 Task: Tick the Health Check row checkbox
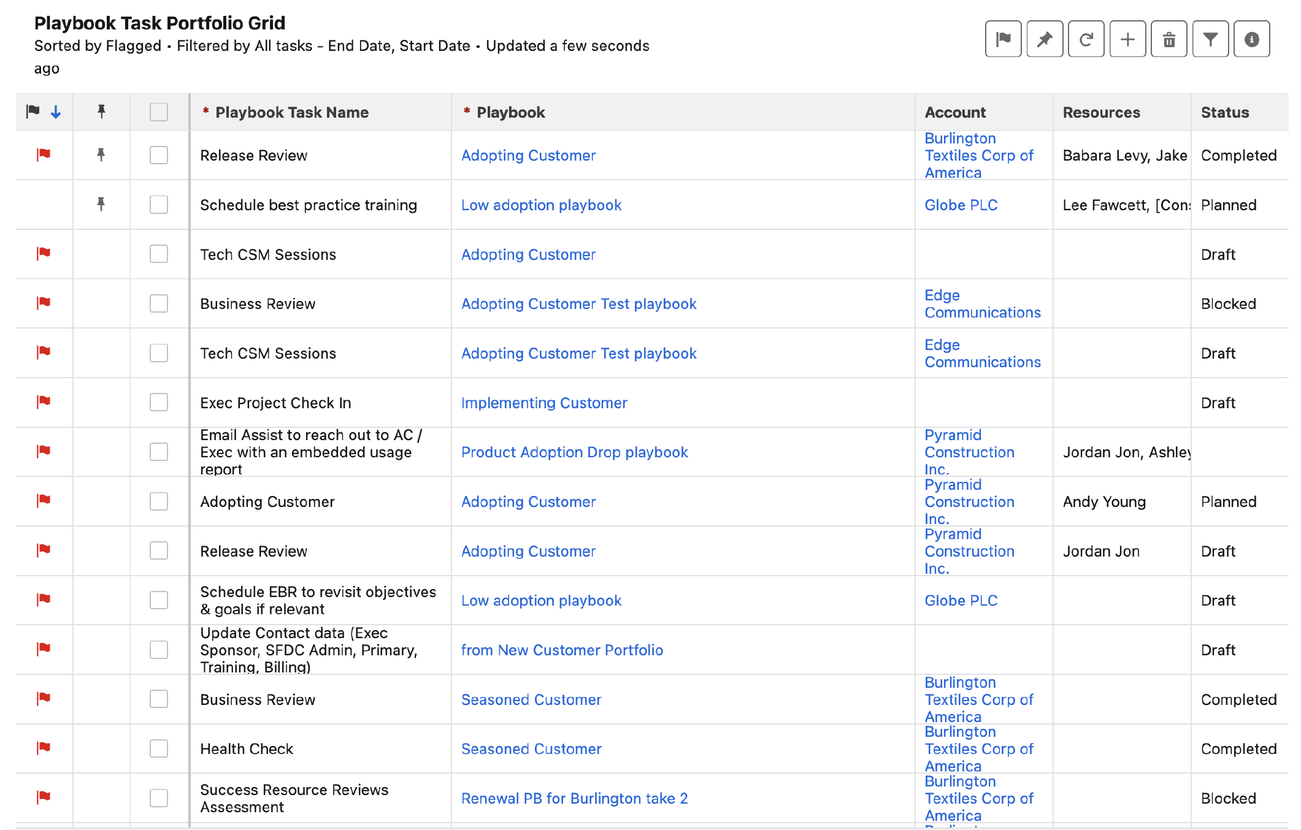click(159, 748)
